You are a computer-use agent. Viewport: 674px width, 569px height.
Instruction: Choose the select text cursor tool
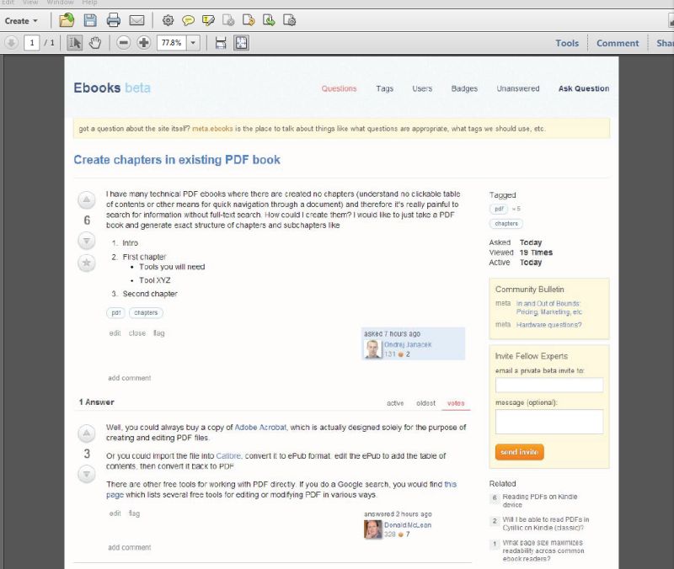coord(74,43)
